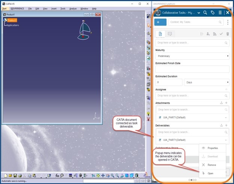The image size is (234, 184).
Task: Click the Fly mode icon
Action: pos(93,176)
